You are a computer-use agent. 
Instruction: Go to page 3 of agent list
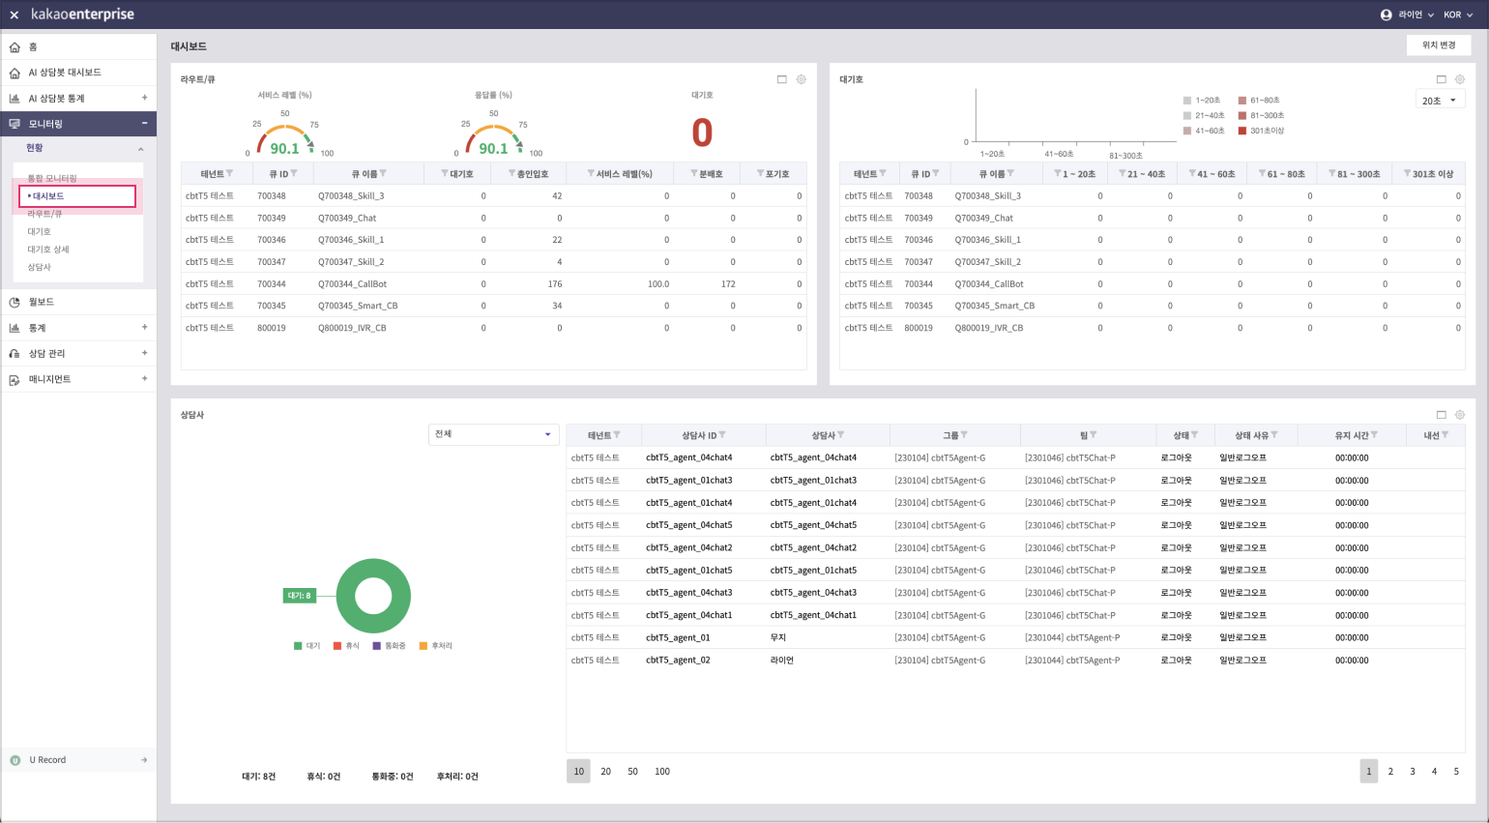pyautogui.click(x=1413, y=771)
